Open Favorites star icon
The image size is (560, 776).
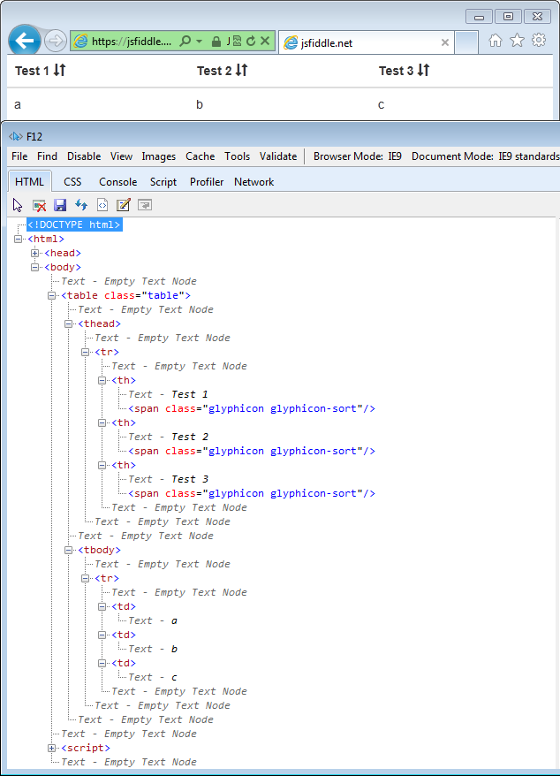coord(517,40)
